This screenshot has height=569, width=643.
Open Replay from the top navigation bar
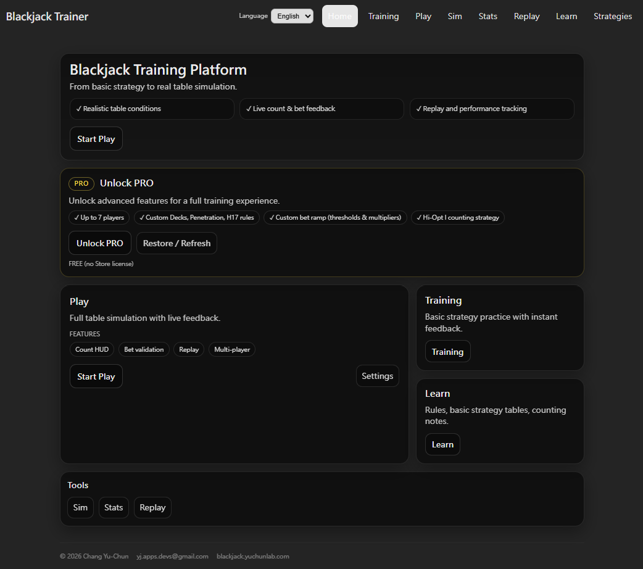[x=526, y=16]
